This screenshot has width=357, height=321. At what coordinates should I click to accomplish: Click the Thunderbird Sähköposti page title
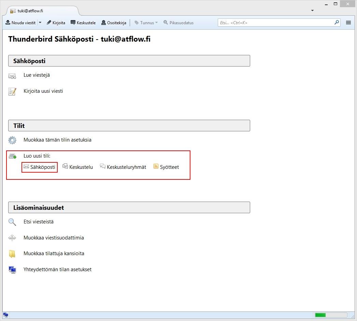pyautogui.click(x=79, y=39)
